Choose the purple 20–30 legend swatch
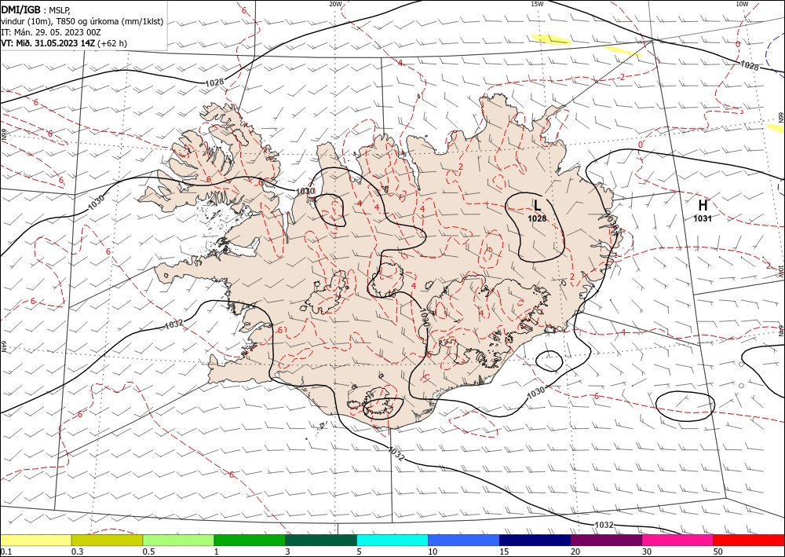The image size is (785, 557). tap(606, 540)
